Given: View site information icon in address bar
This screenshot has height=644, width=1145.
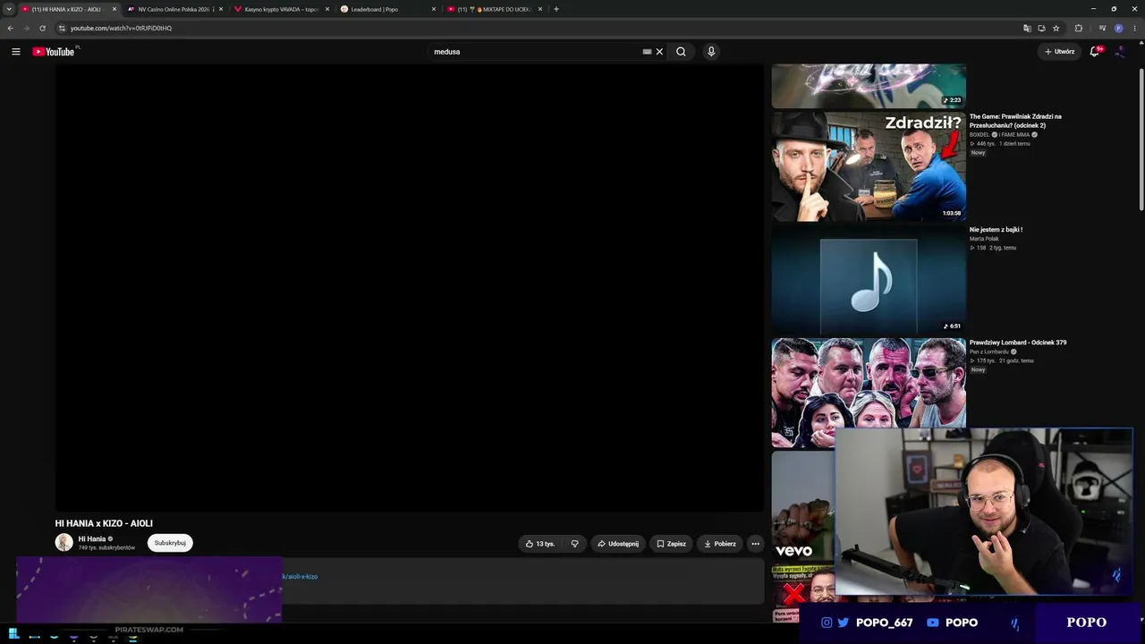Looking at the screenshot, I should [x=62, y=28].
